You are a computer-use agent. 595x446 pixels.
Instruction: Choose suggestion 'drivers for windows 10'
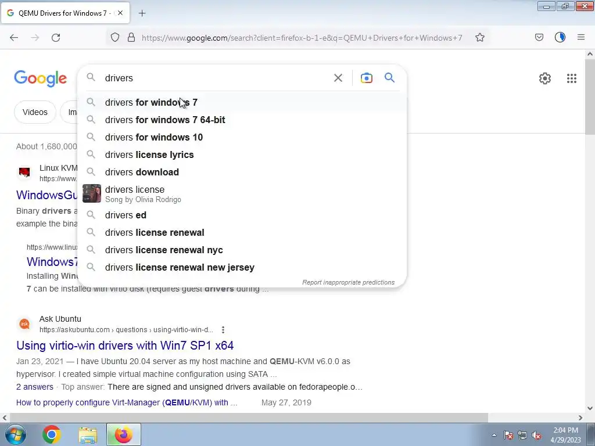(242, 137)
